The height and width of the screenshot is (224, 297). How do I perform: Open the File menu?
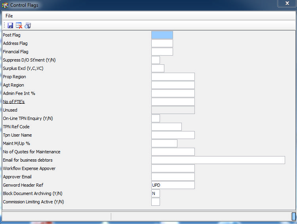9,16
